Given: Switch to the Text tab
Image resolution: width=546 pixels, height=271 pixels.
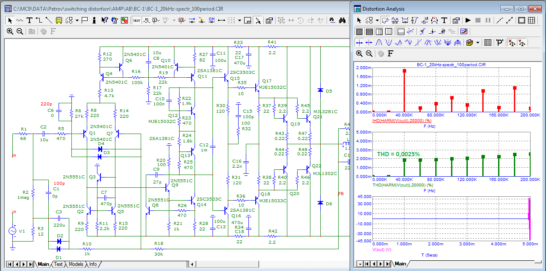Looking at the screenshot, I should tap(58, 264).
